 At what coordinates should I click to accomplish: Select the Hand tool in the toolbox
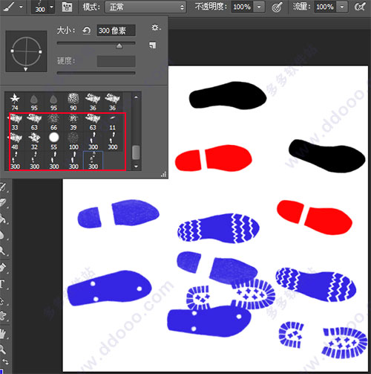[x=2, y=334]
